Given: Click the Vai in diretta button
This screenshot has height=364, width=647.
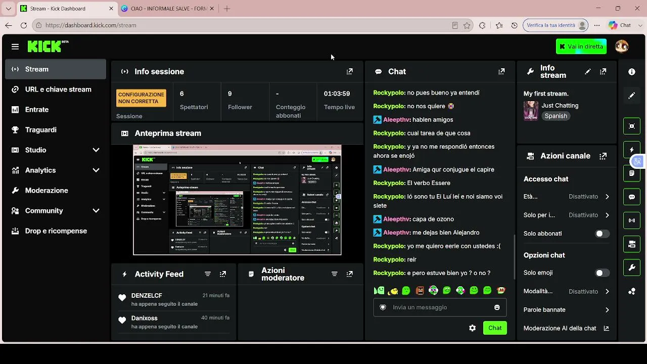Looking at the screenshot, I should [x=581, y=47].
